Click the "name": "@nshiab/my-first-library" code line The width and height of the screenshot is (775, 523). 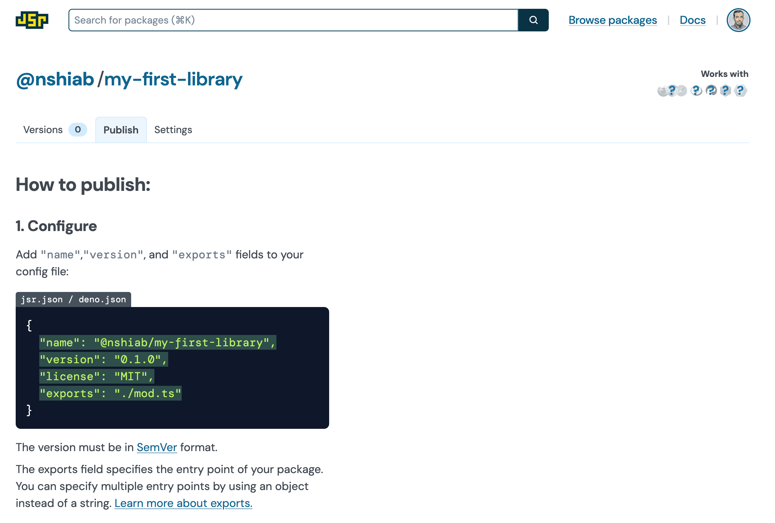pos(158,342)
